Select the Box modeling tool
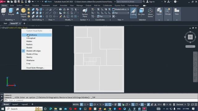Image resolution: width=198 pixels, height=111 pixels. point(3,12)
